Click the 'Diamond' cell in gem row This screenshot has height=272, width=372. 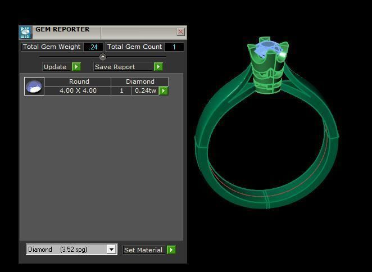point(140,81)
